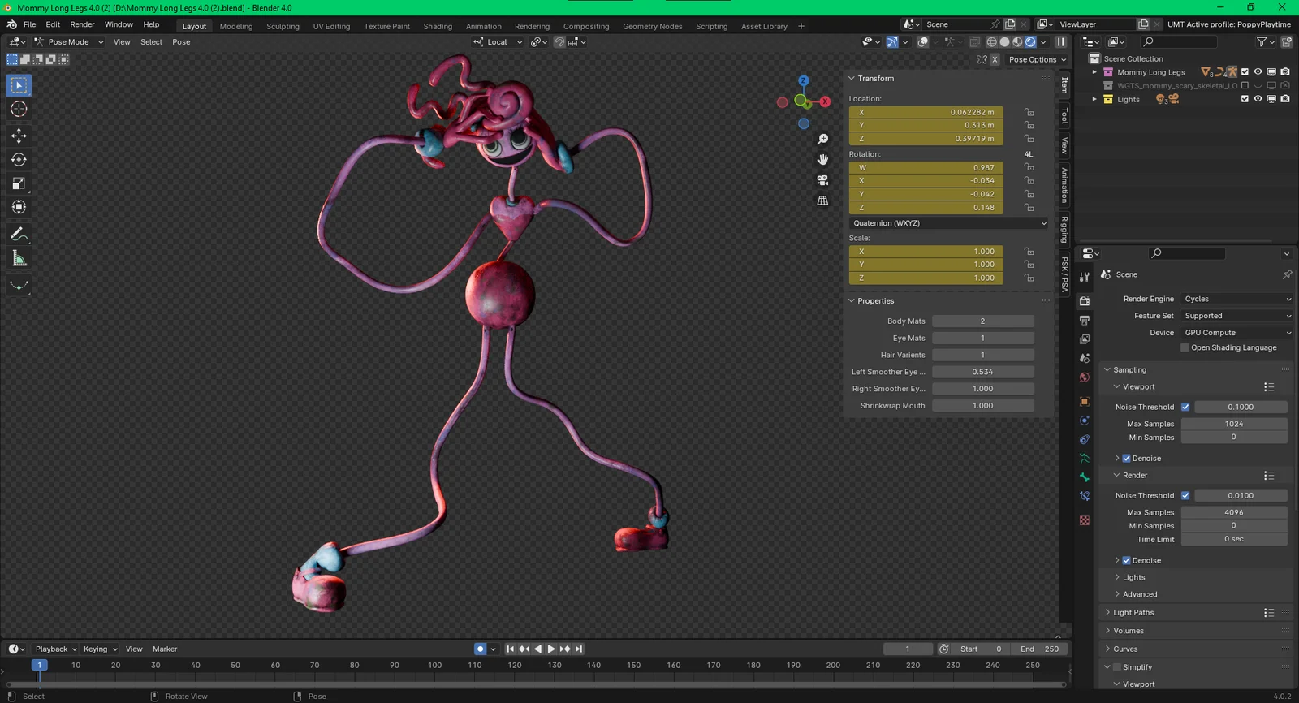This screenshot has height=703, width=1299.
Task: Pick the Measure tool
Action: pos(19,259)
